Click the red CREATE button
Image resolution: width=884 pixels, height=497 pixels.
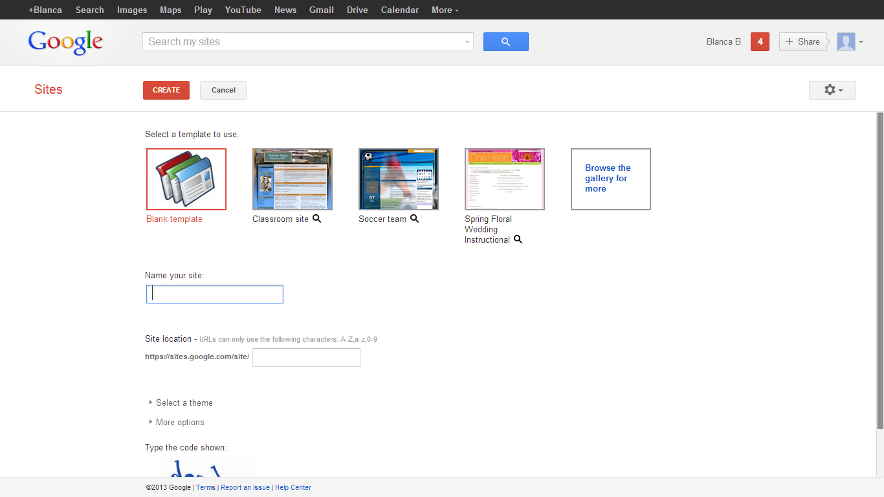166,90
